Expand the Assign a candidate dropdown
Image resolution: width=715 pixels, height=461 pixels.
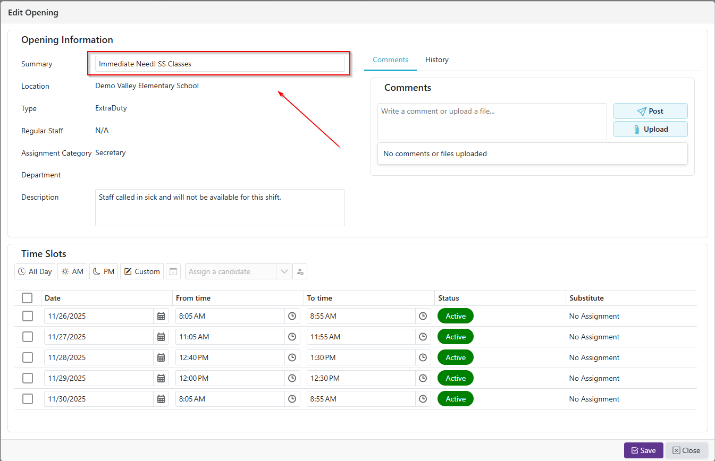(x=284, y=271)
